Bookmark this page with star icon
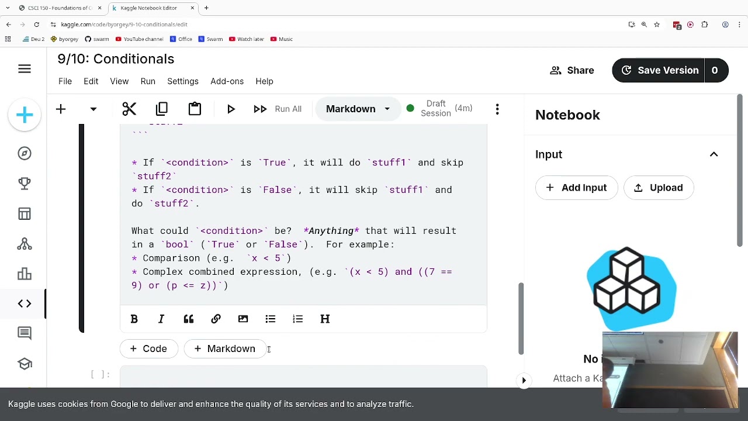 point(657,25)
